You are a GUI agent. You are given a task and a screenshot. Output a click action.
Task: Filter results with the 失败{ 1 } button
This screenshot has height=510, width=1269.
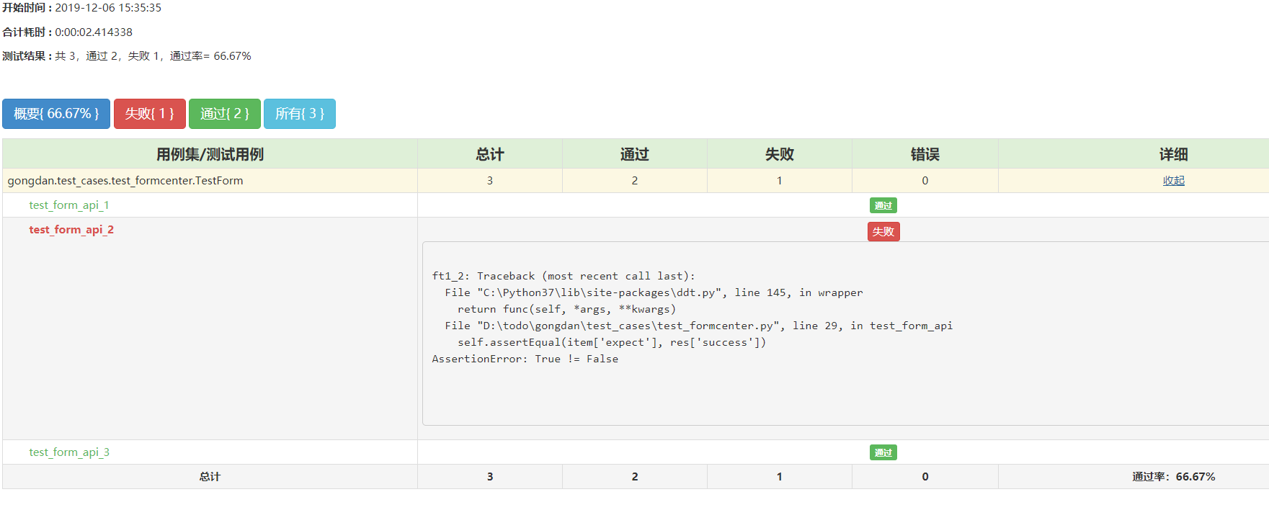[x=149, y=114]
